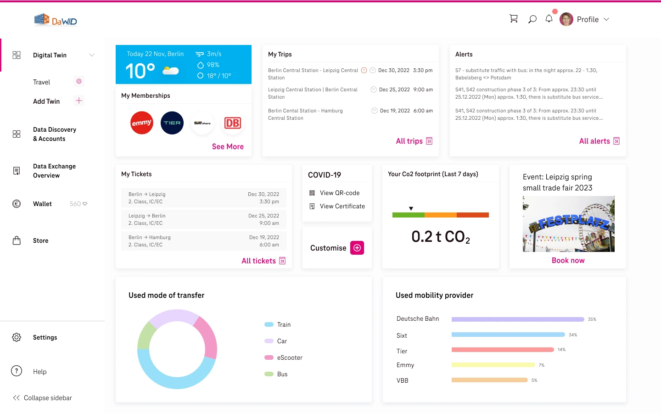Click the plus icon beside Add Twin
Image resolution: width=661 pixels, height=413 pixels.
[79, 101]
